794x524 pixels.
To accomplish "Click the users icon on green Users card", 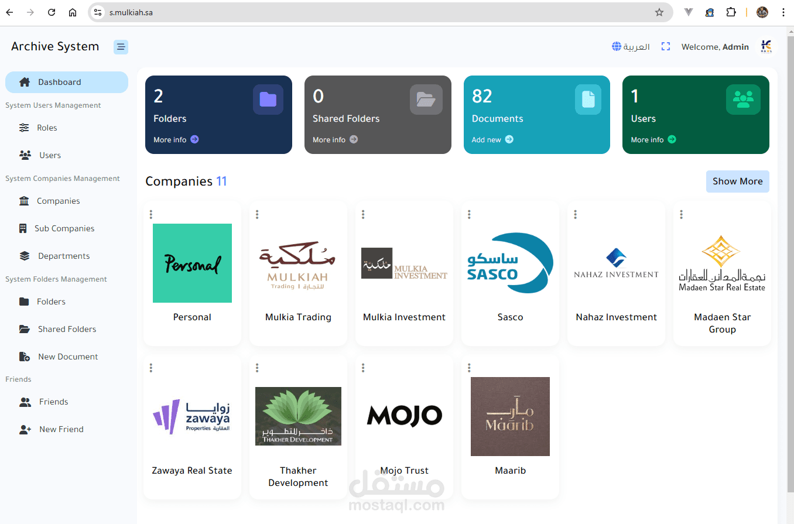I will pos(743,99).
